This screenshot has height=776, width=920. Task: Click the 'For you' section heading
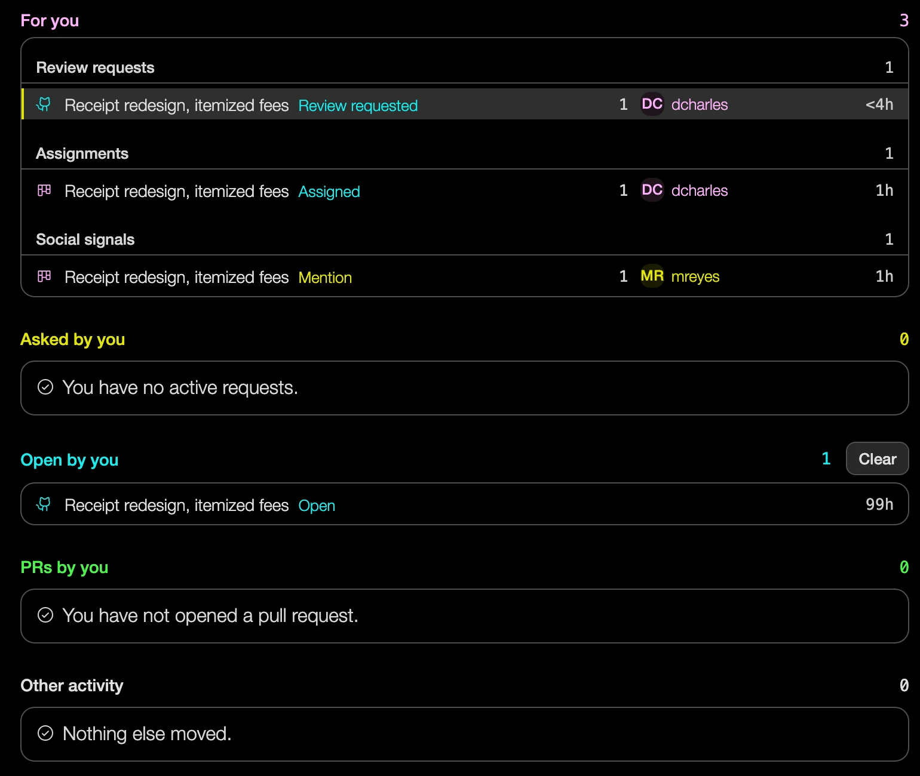pos(50,21)
